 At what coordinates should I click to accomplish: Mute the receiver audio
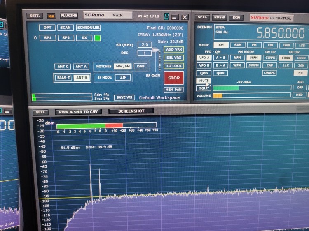pyautogui.click(x=204, y=81)
